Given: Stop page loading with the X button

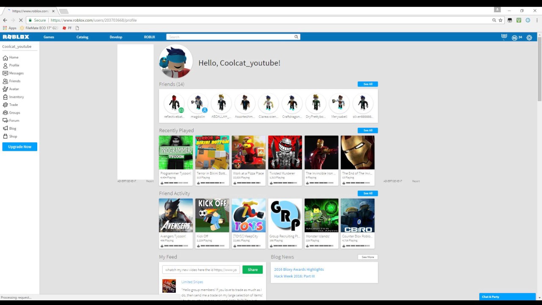Looking at the screenshot, I should tap(21, 20).
